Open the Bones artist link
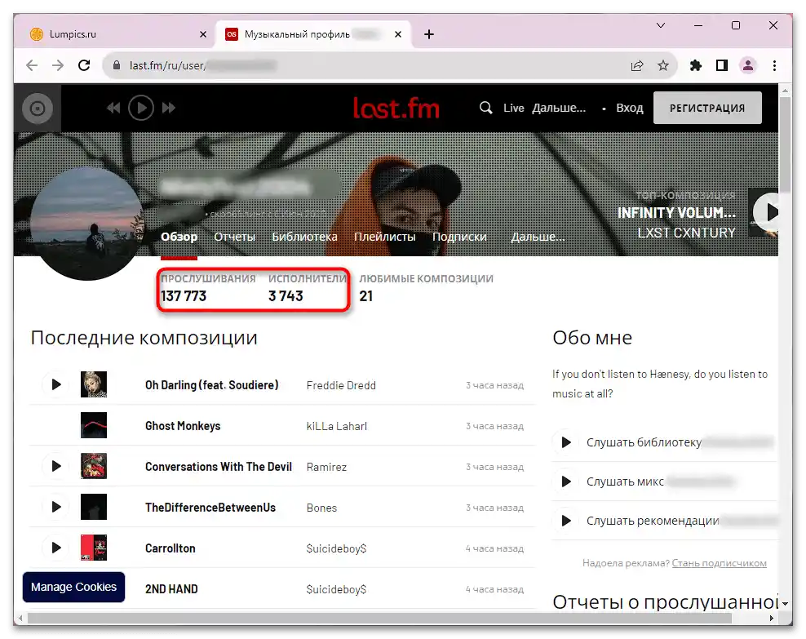 [321, 508]
